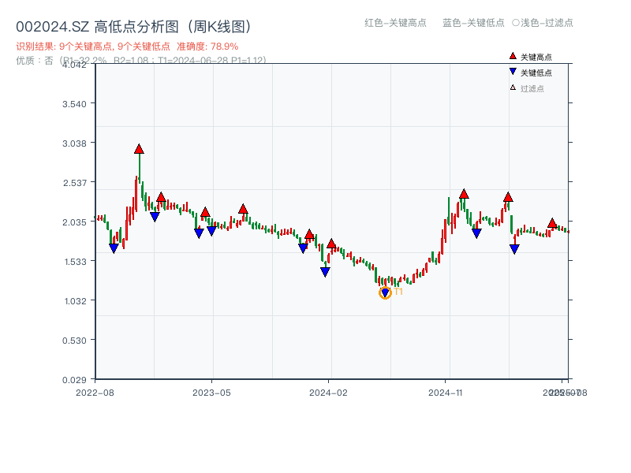Click the 蓝色-关键低点 header label

(x=473, y=23)
